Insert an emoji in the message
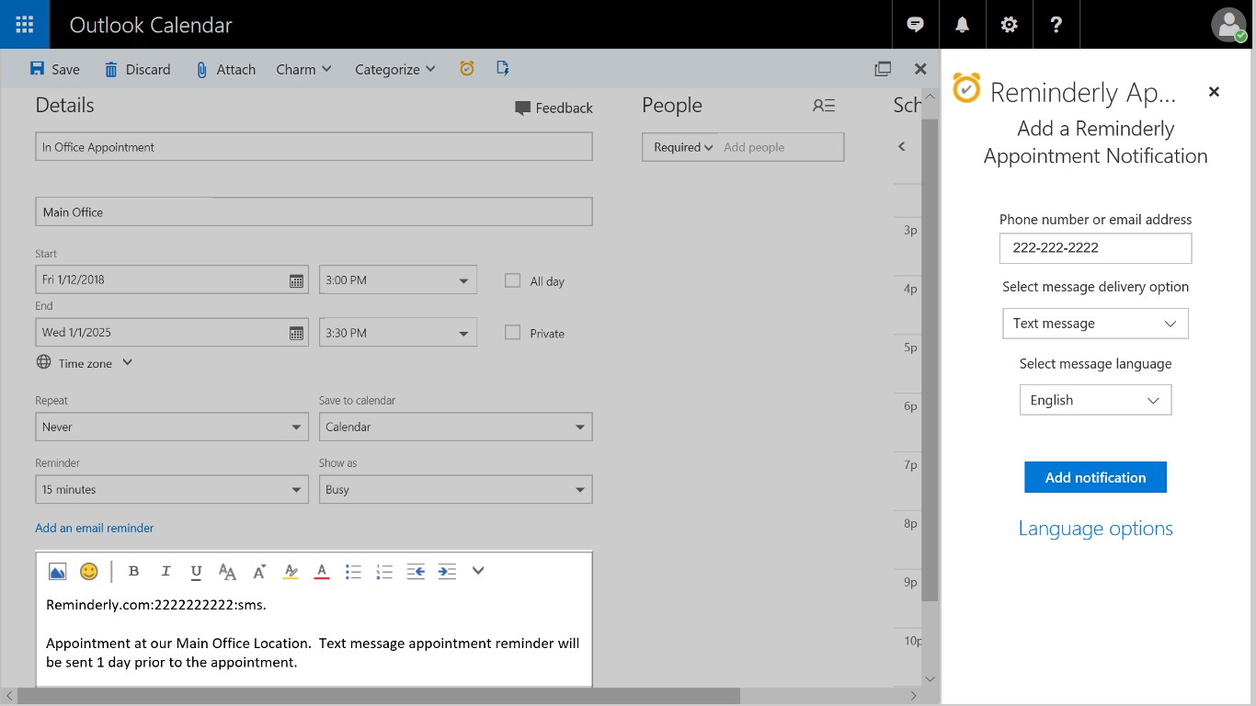 89,572
